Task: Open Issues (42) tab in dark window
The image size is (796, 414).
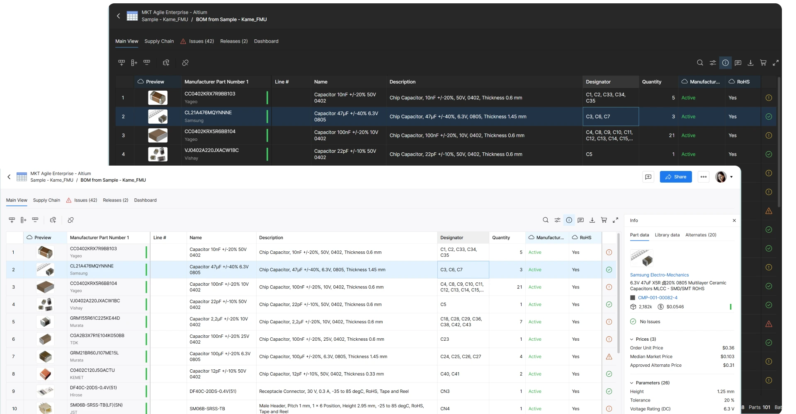Action: click(x=197, y=41)
